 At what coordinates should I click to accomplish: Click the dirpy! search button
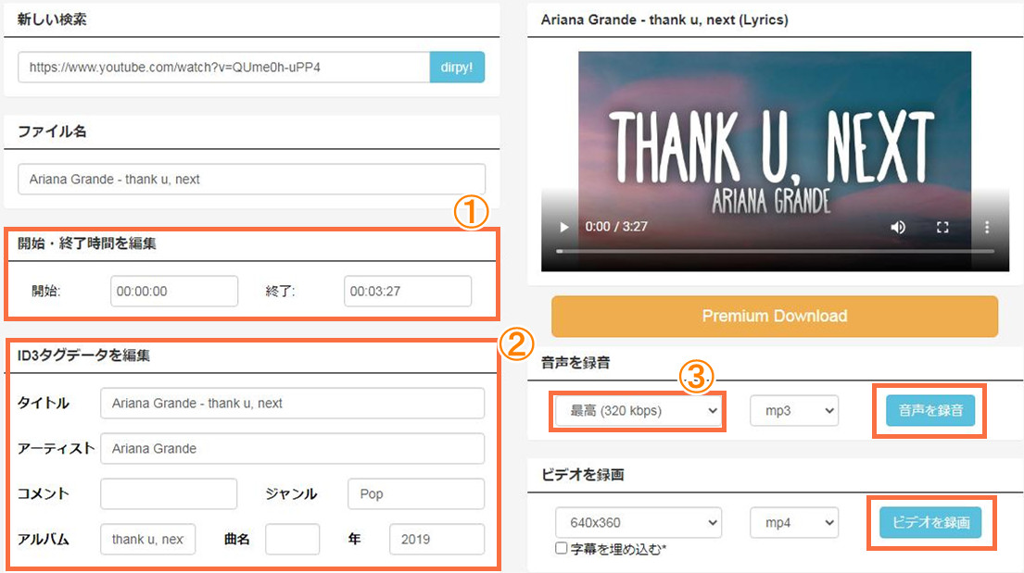click(x=457, y=68)
